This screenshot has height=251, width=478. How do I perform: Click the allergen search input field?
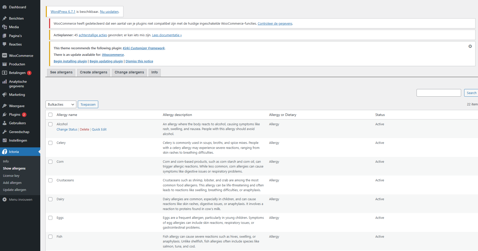[438, 93]
